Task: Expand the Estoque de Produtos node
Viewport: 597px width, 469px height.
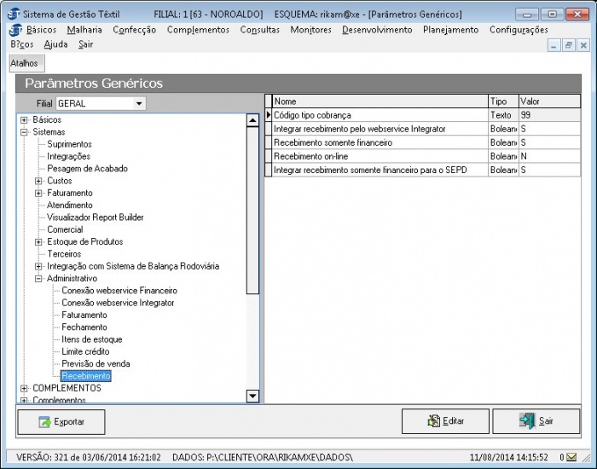Action: [x=38, y=242]
